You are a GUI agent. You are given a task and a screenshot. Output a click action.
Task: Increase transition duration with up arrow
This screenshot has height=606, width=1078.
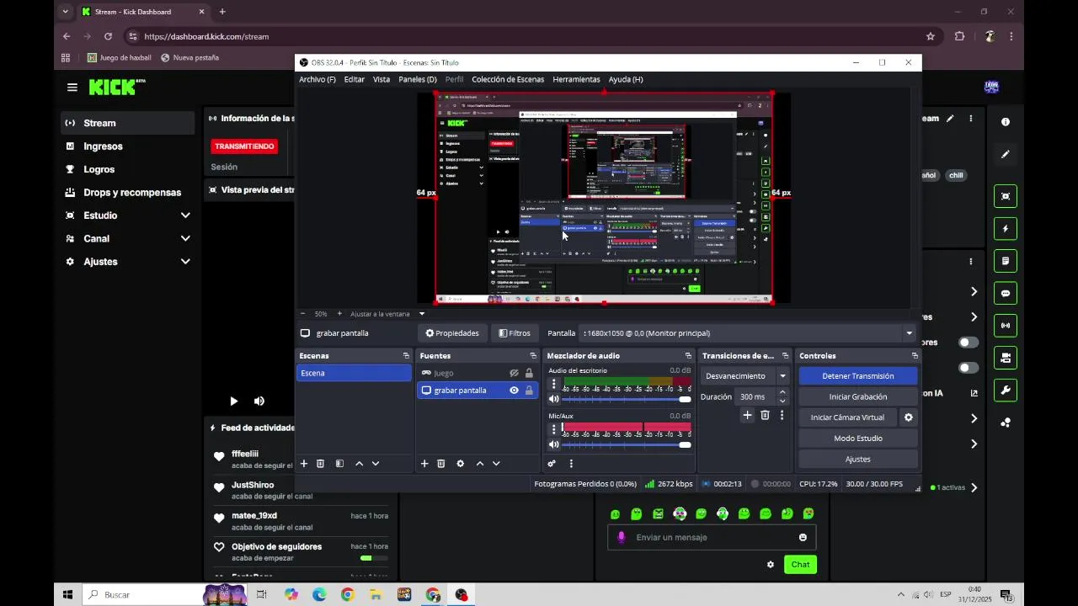782,392
